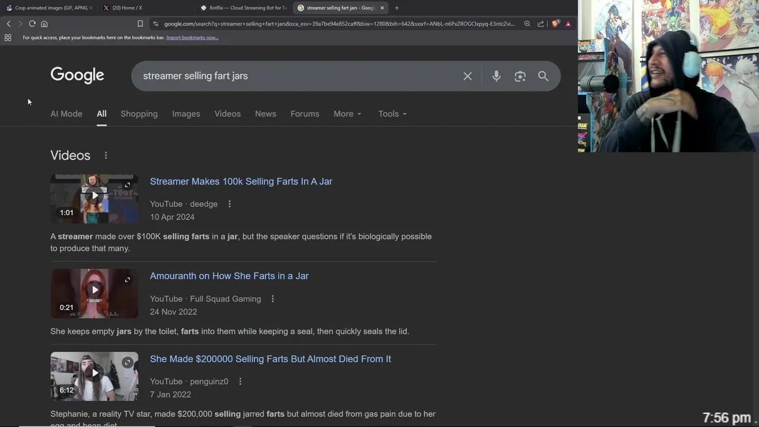Click the '7:56 pm' clock overlay
This screenshot has width=759, height=427.
(726, 418)
